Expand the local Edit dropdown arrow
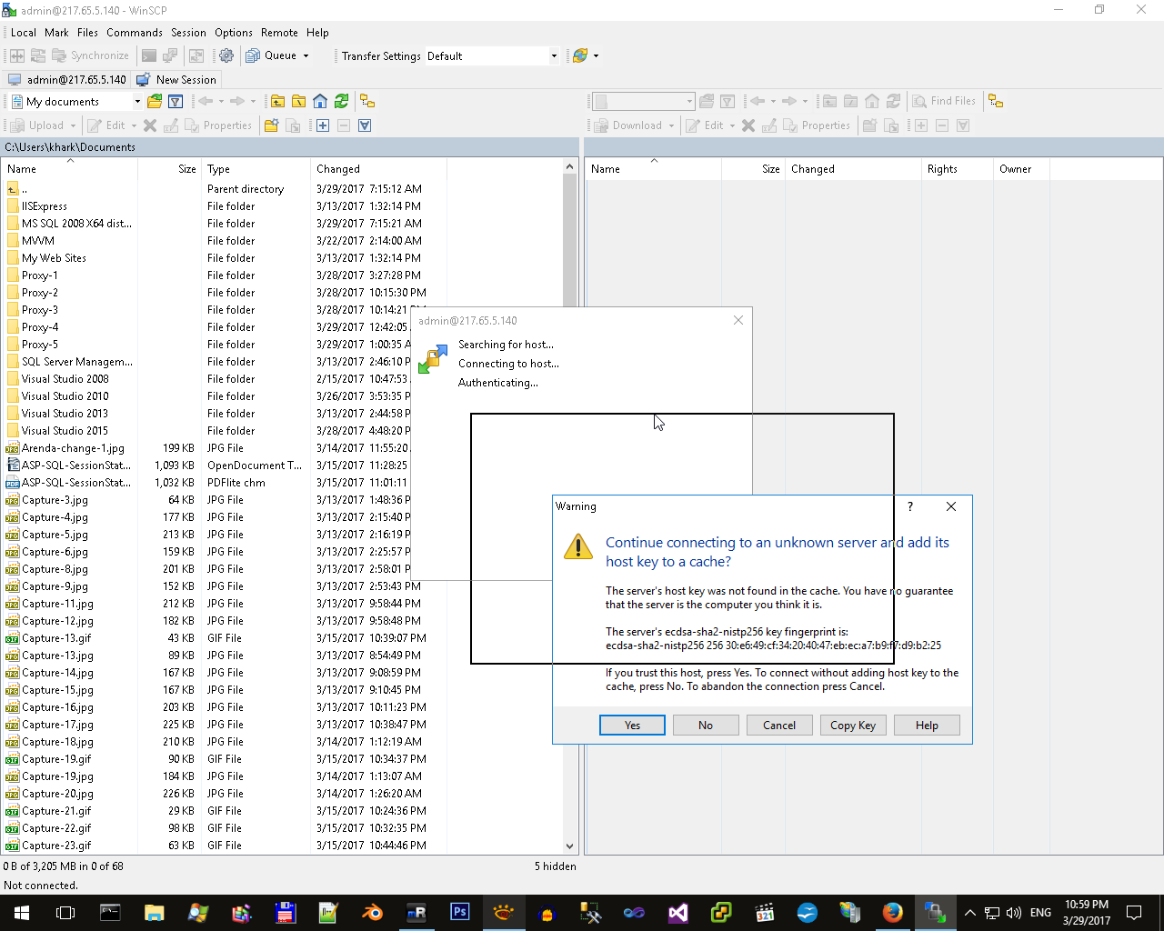 (x=134, y=125)
